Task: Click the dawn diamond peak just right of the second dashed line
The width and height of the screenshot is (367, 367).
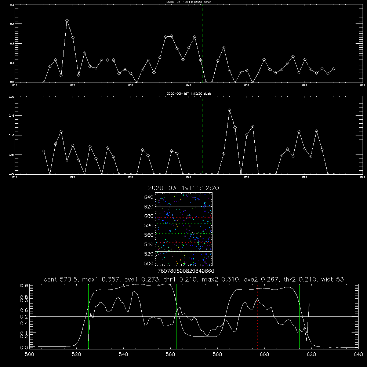Action: tap(224, 48)
